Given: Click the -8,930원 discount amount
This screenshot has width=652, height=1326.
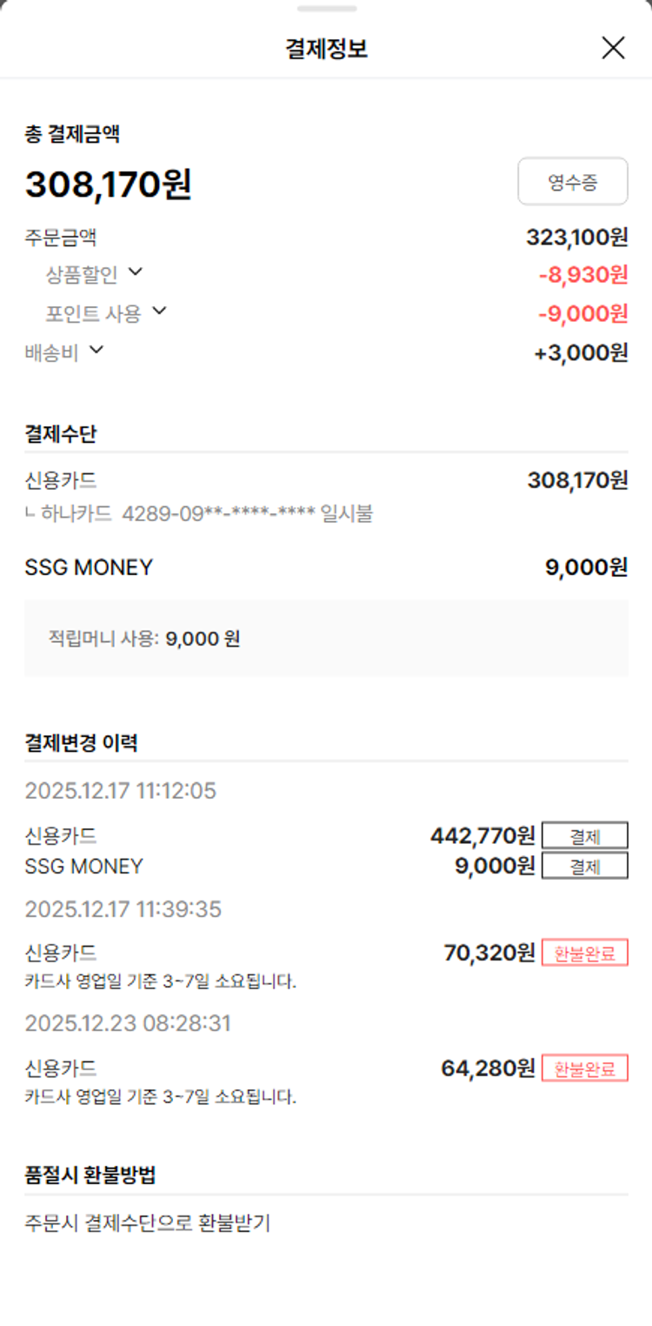Looking at the screenshot, I should click(x=582, y=275).
